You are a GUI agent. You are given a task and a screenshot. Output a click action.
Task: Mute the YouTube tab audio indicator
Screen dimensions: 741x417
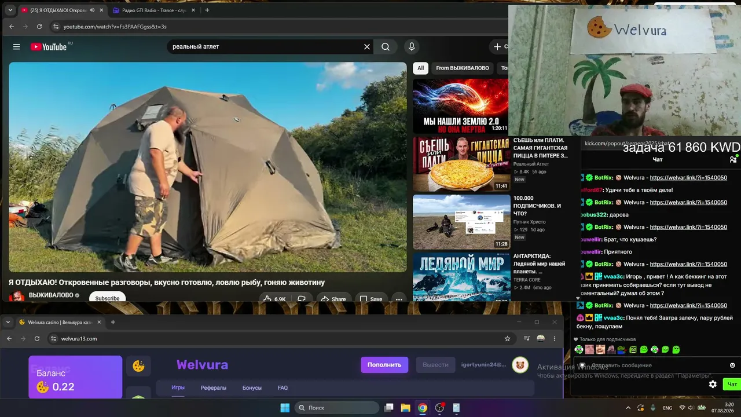(x=92, y=10)
